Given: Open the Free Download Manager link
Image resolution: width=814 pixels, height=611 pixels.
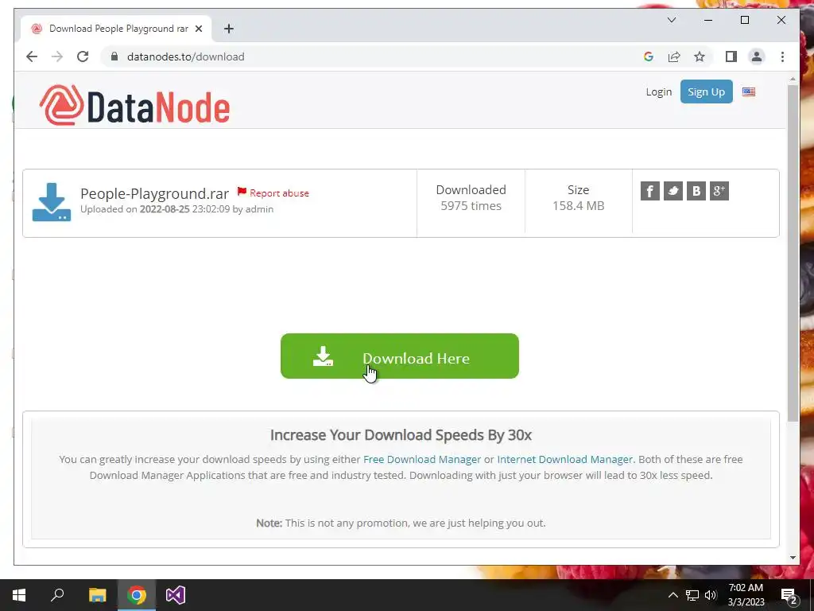Looking at the screenshot, I should (x=422, y=459).
